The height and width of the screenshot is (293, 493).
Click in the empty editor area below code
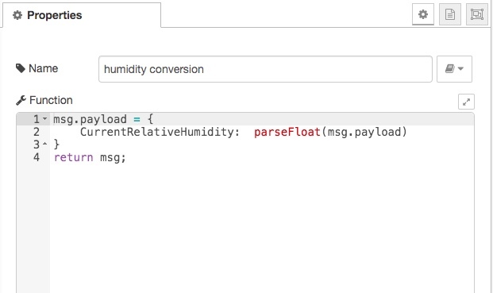[262, 228]
